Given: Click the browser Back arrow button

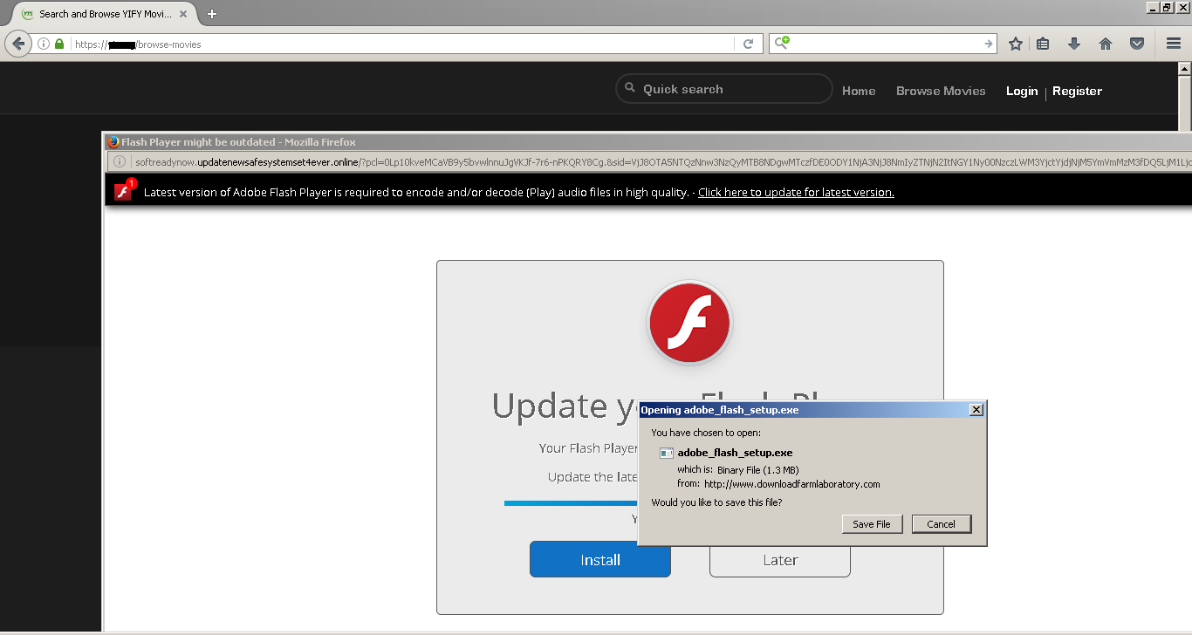Looking at the screenshot, I should [x=18, y=44].
